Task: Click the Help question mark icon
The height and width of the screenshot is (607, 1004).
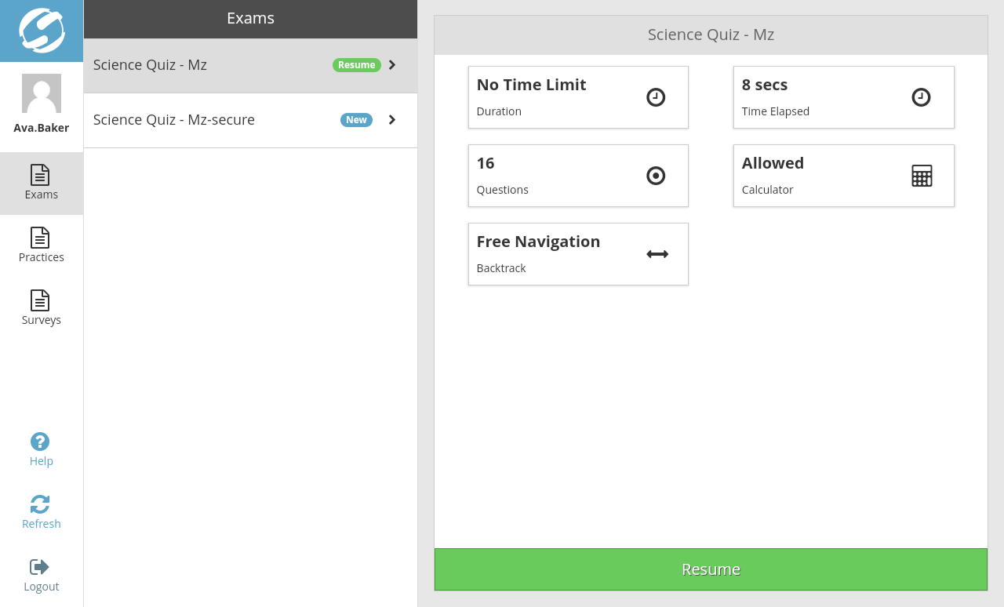Action: pos(40,442)
